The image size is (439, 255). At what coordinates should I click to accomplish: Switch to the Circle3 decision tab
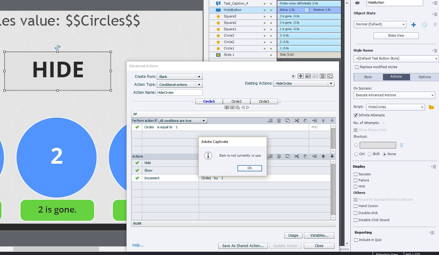coord(264,101)
